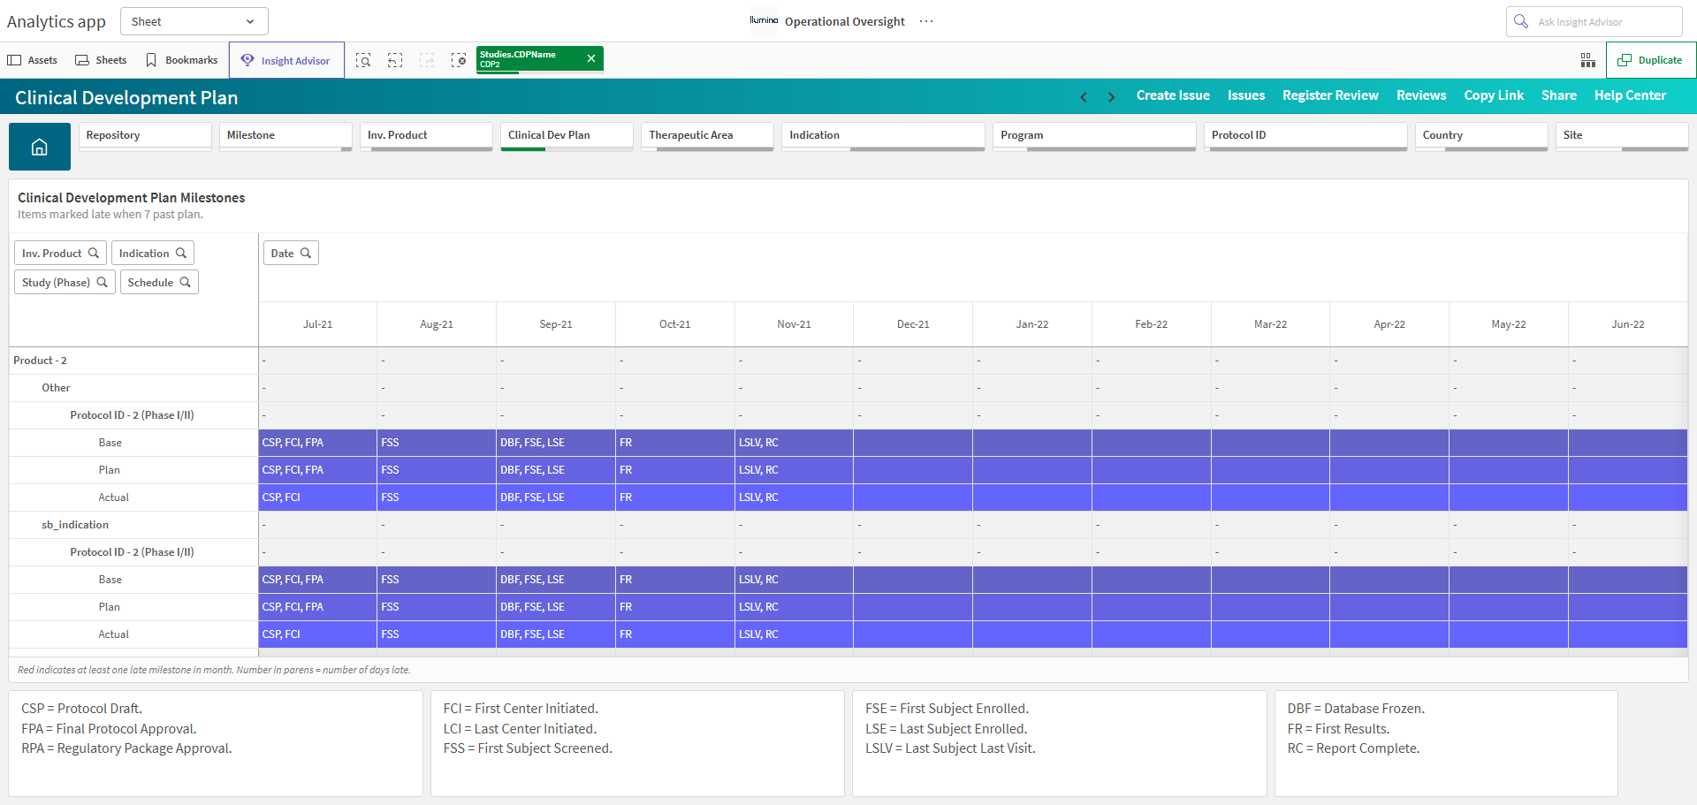Select the Jun-22 column header
The height and width of the screenshot is (805, 1697).
point(1628,324)
